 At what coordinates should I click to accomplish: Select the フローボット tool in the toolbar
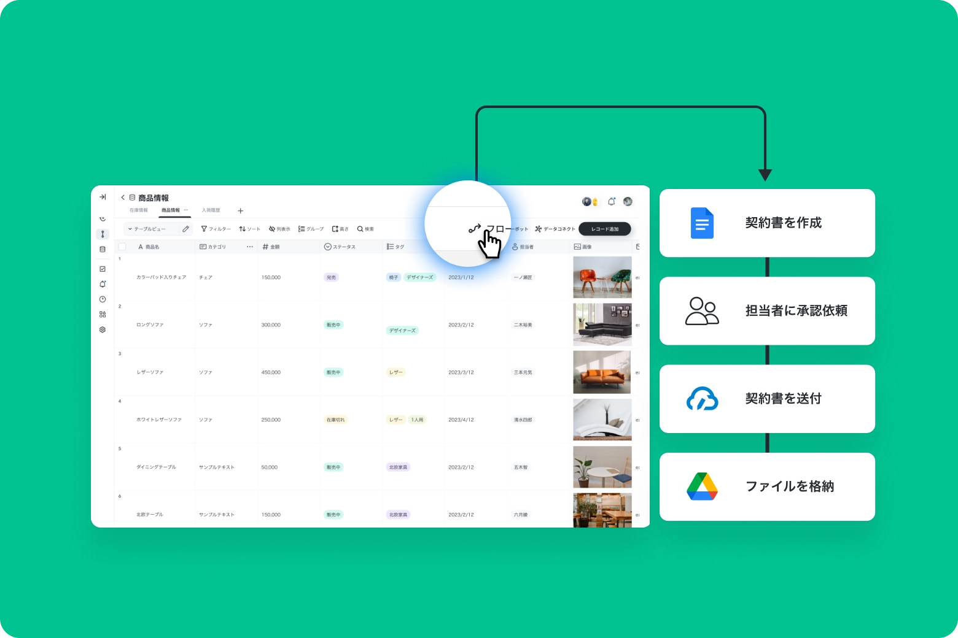click(x=497, y=228)
